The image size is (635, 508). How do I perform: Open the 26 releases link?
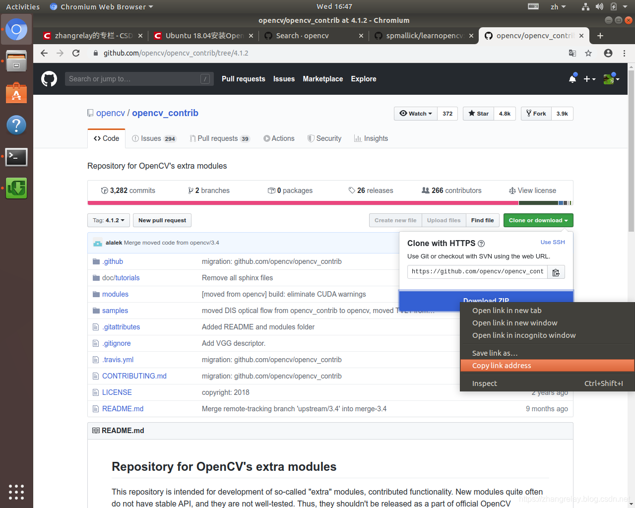[x=371, y=190]
